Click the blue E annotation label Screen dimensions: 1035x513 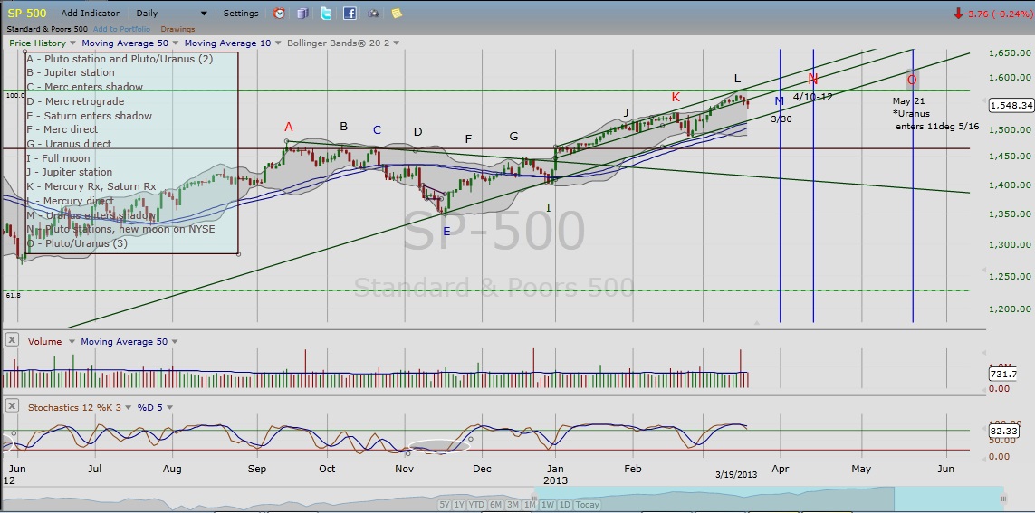pos(447,232)
